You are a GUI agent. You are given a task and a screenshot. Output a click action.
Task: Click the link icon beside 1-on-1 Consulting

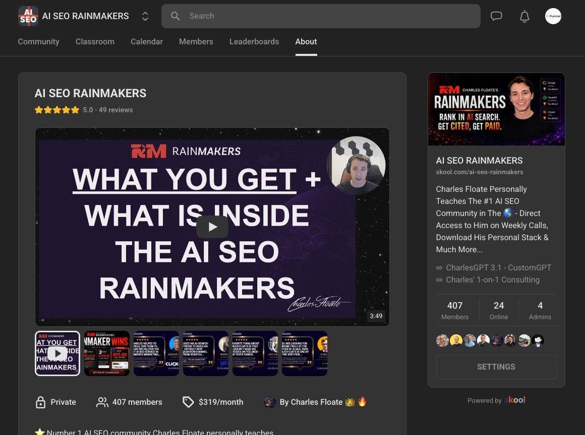click(x=439, y=280)
